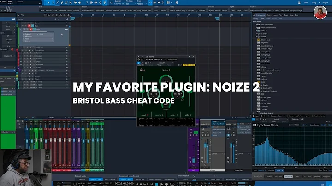Select BBC Symphony Orchestra in the instrument list

[270, 70]
